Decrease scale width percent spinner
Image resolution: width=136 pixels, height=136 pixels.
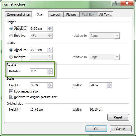point(109,86)
